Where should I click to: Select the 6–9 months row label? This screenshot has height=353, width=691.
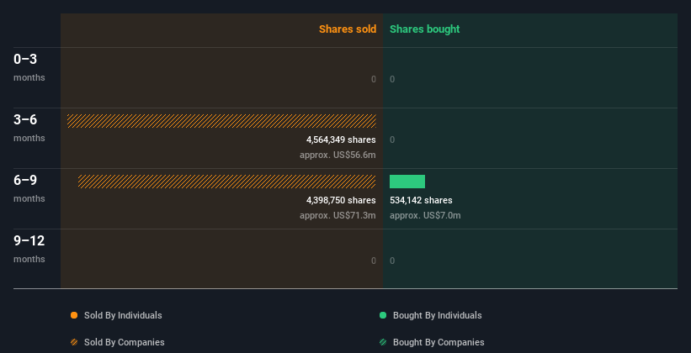29,188
